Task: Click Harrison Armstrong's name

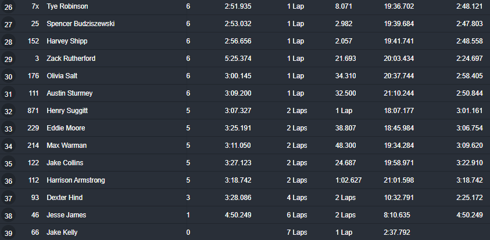Action: [x=76, y=180]
